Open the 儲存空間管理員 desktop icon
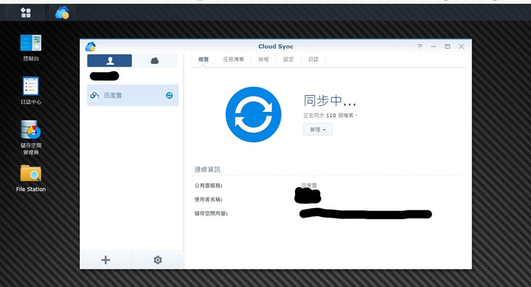Screen dimensions: 531x287 coord(31,138)
